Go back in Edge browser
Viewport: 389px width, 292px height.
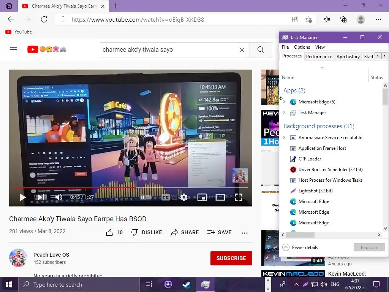click(10, 19)
